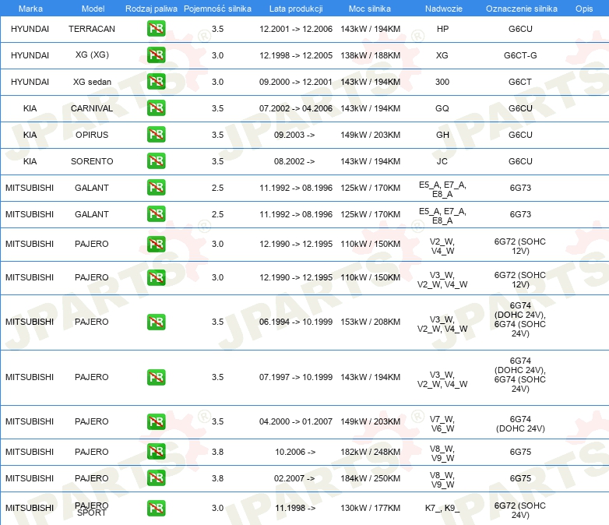Click production date 09.2003 -> in OPIRUS row
Image resolution: width=609 pixels, height=525 pixels.
(294, 135)
